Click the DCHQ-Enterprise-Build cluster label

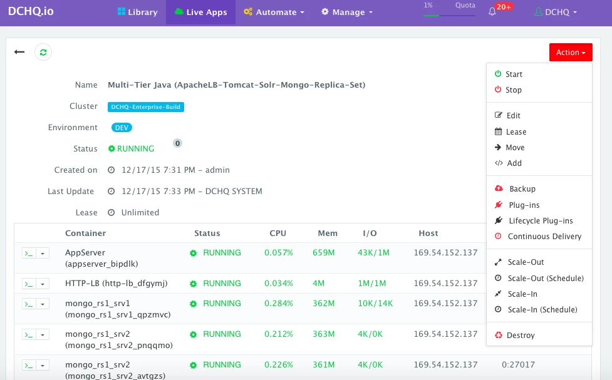pos(145,107)
